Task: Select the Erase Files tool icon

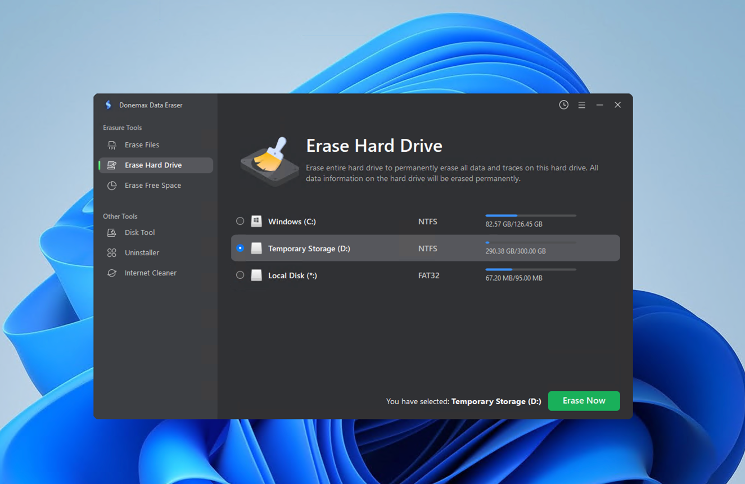Action: click(113, 144)
